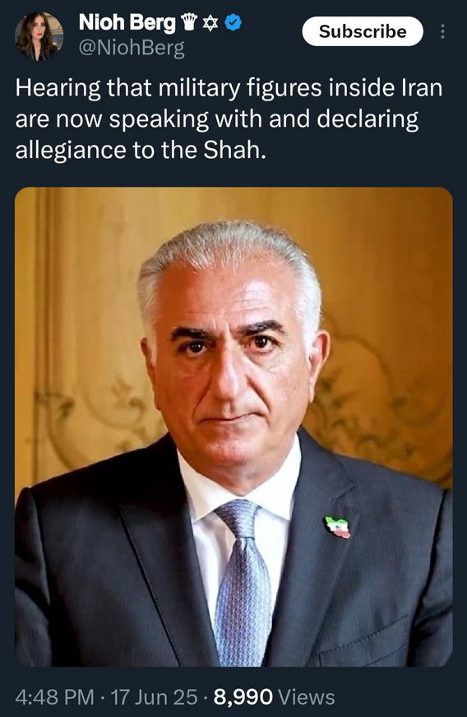Click the Star of David icon

click(210, 22)
